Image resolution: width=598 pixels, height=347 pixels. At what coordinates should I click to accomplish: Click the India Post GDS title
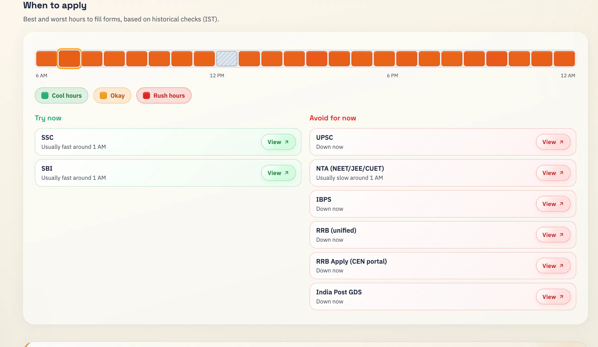point(339,292)
